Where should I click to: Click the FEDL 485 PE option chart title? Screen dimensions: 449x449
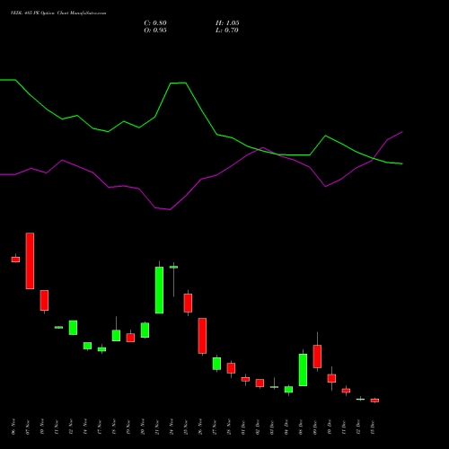58,13
